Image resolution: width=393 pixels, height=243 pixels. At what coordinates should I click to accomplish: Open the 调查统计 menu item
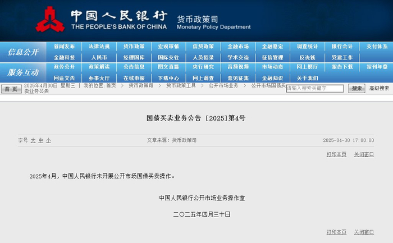point(307,47)
